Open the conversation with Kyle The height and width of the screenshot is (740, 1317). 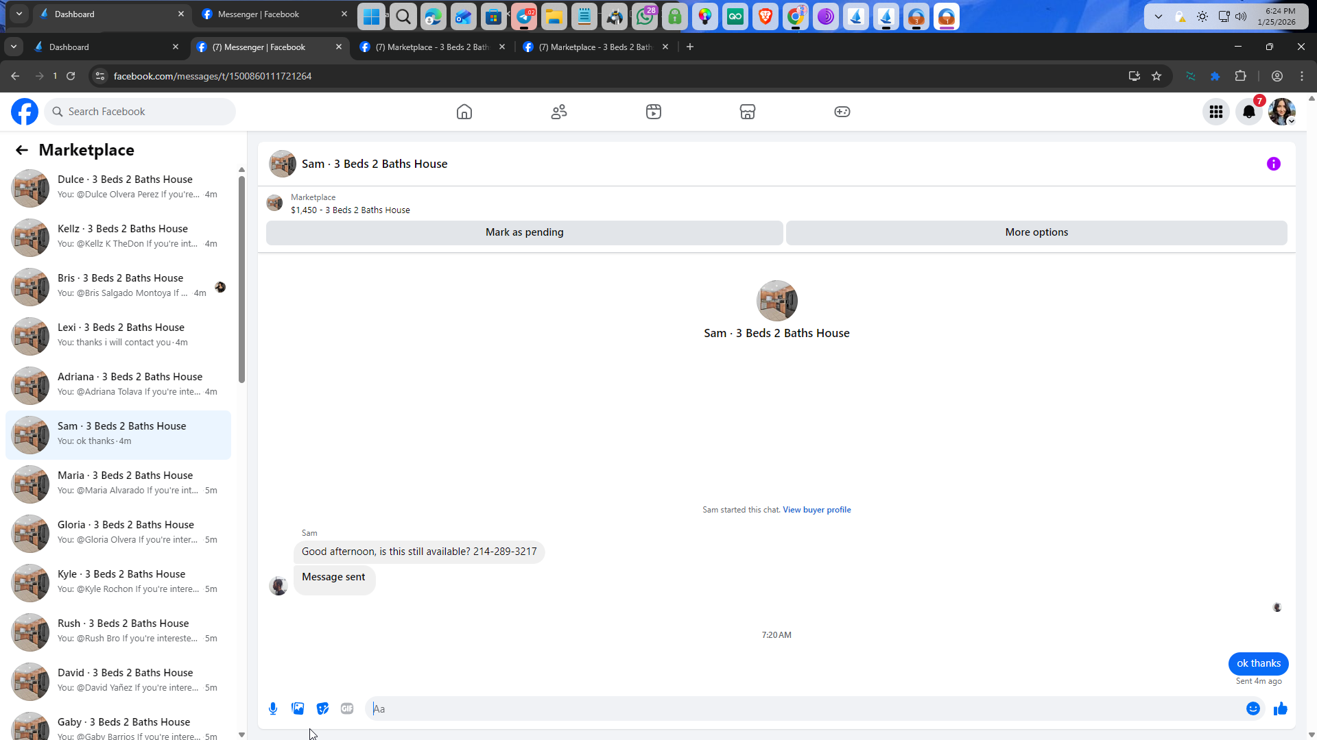(118, 583)
